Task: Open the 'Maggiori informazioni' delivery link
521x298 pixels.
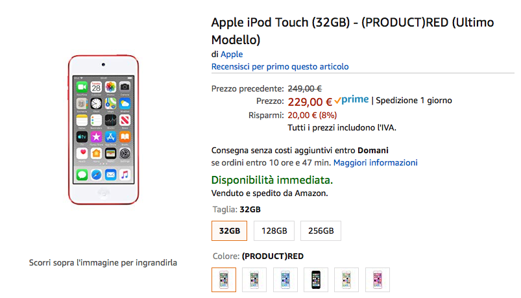Action: pos(376,162)
